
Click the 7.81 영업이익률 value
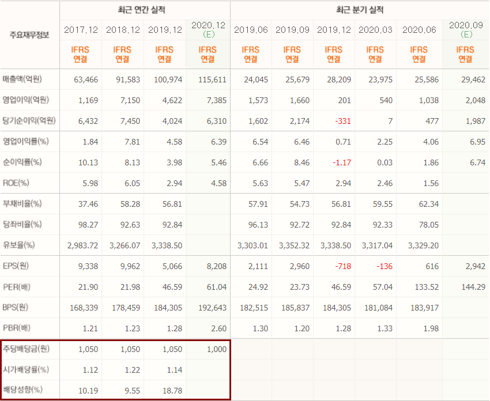[133, 142]
